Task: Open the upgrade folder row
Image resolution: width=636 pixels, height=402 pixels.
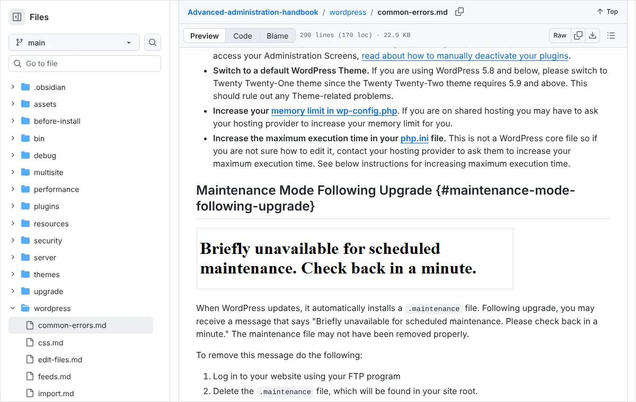Action: click(x=81, y=291)
